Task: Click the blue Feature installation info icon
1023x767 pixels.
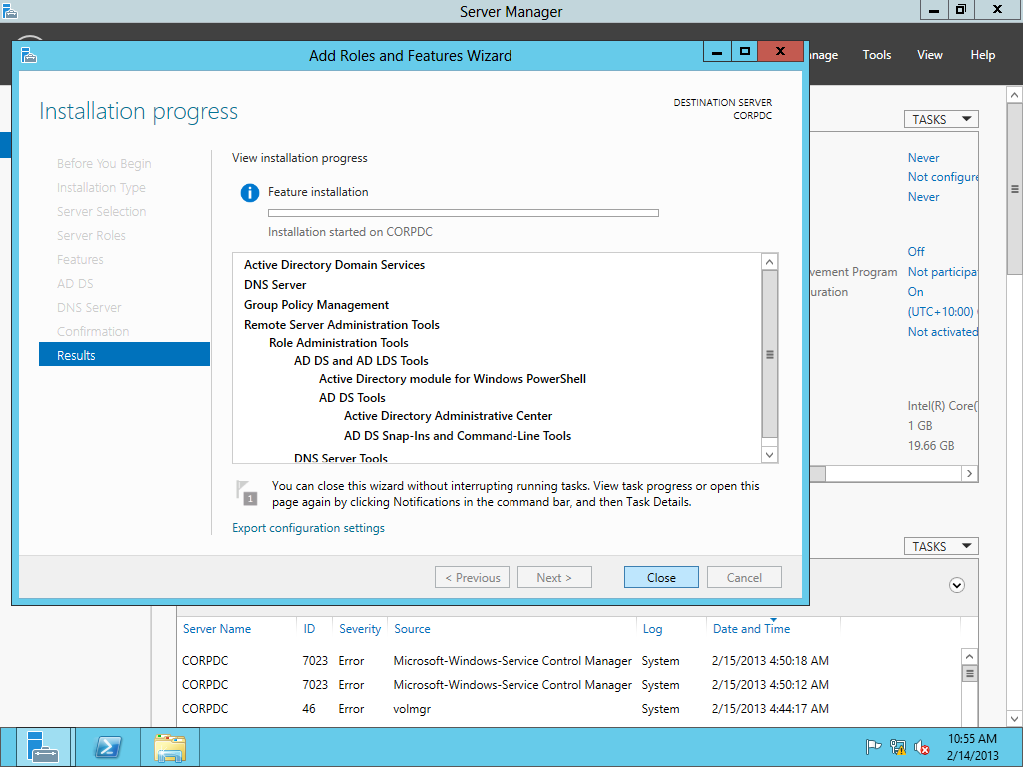Action: [249, 193]
